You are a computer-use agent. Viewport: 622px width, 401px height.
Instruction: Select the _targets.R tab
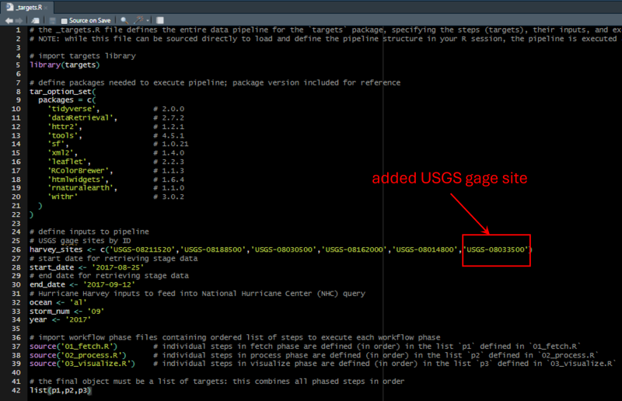(31, 5)
